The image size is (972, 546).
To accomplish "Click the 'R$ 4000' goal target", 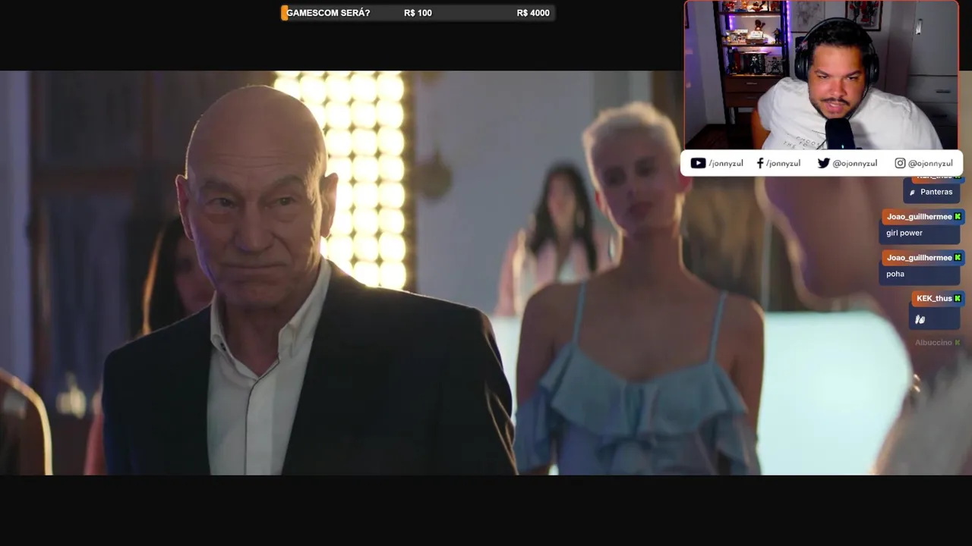I will [x=533, y=13].
